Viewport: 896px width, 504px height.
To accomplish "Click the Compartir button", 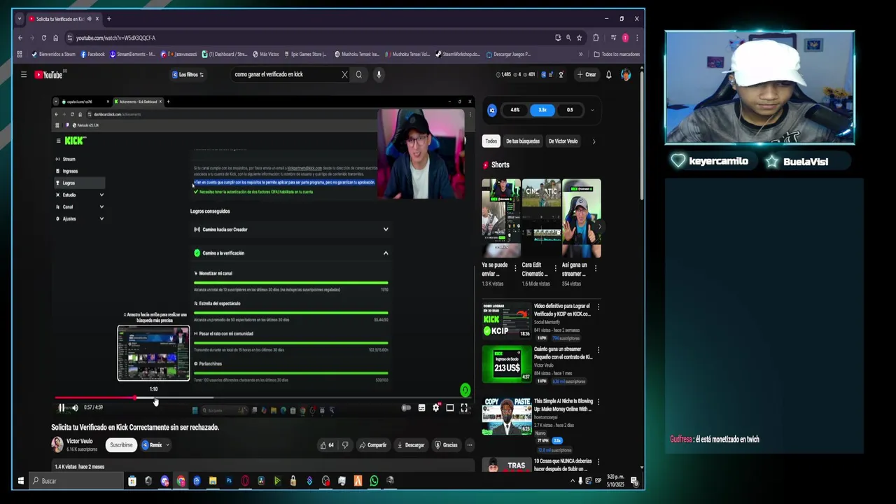I will (x=372, y=444).
